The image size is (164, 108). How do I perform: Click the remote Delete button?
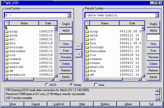[x=153, y=64]
